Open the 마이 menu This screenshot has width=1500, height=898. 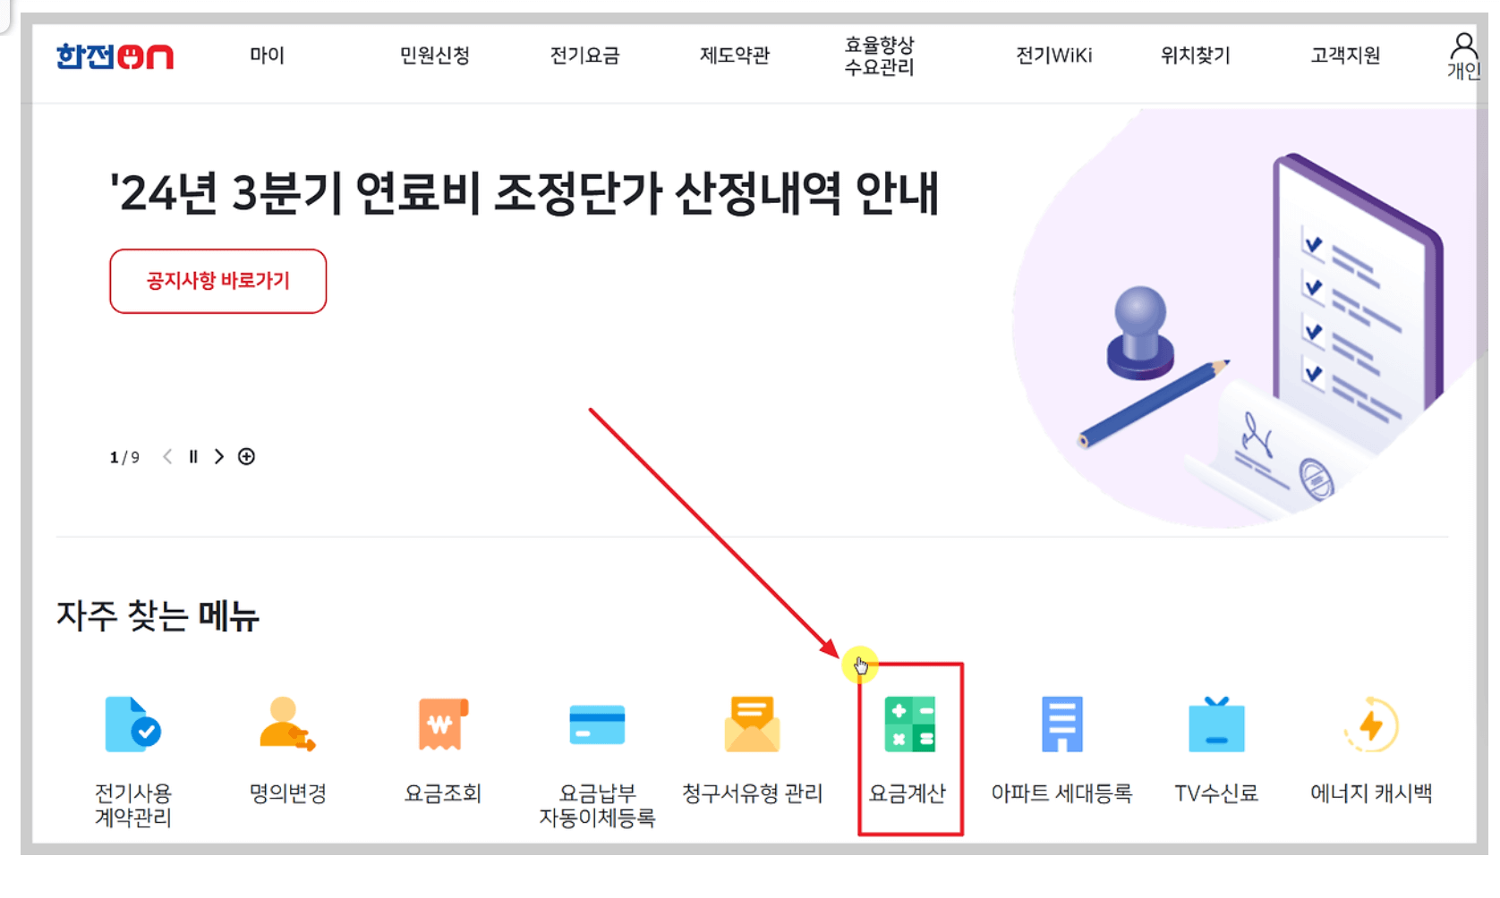click(x=266, y=55)
